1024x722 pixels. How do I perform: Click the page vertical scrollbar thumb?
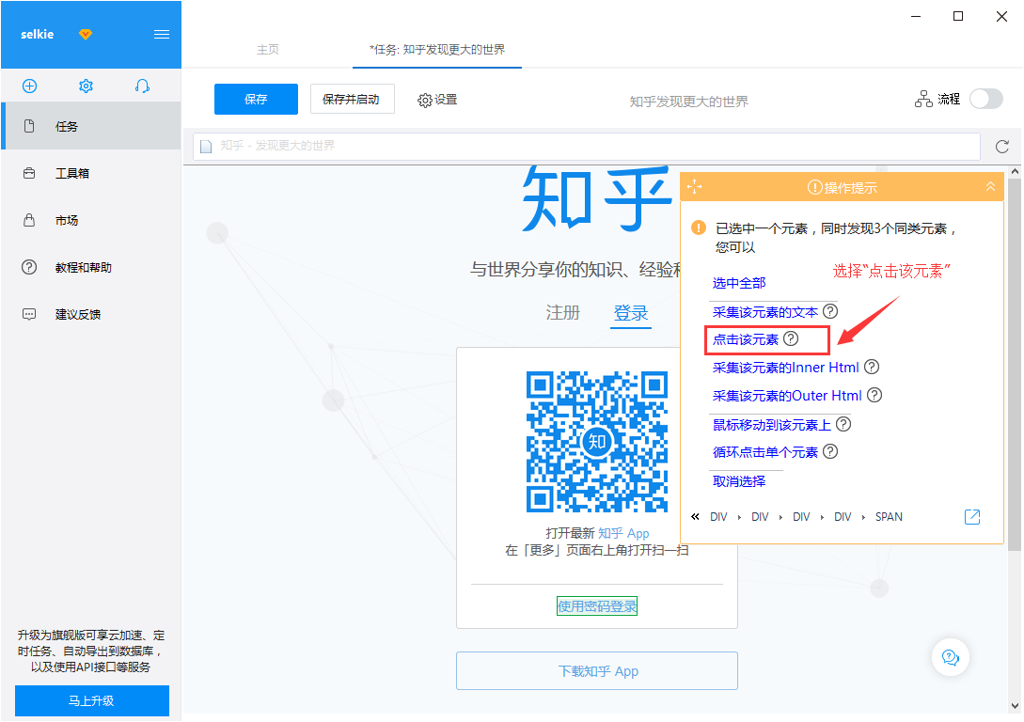click(x=1015, y=366)
